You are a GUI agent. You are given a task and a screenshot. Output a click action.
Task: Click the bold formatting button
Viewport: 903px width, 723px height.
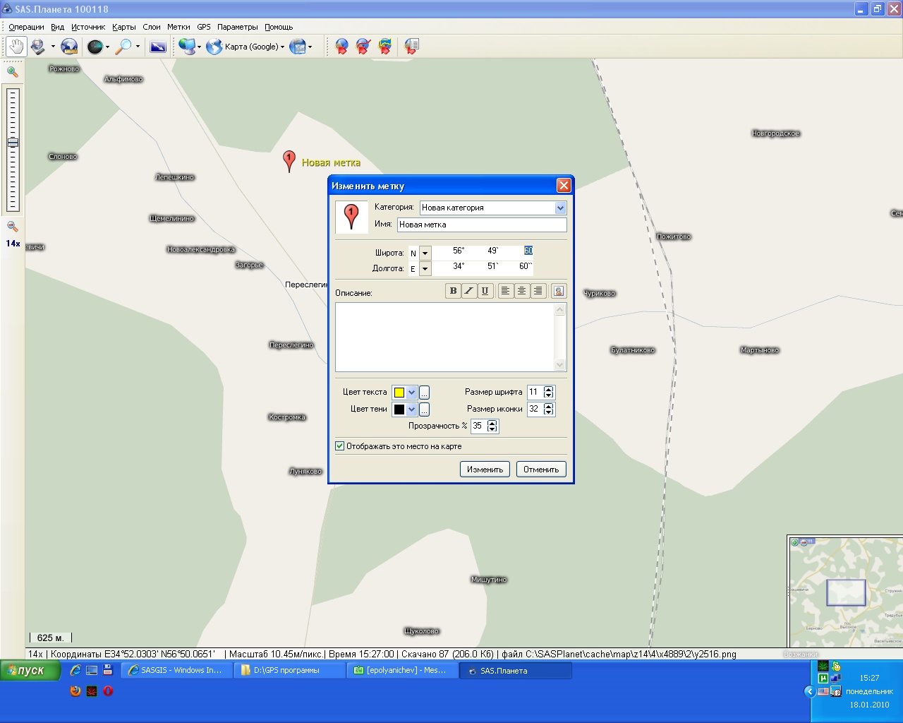click(x=453, y=291)
